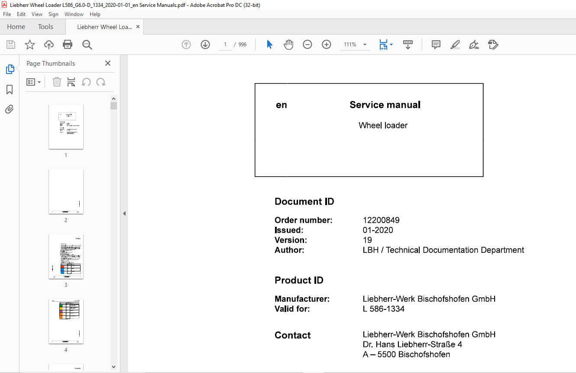The image size is (576, 373).
Task: Click the 'Service manual' title text
Action: 385,105
